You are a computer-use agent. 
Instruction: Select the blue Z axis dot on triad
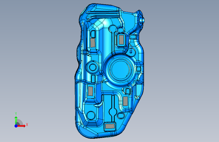pos(16,126)
